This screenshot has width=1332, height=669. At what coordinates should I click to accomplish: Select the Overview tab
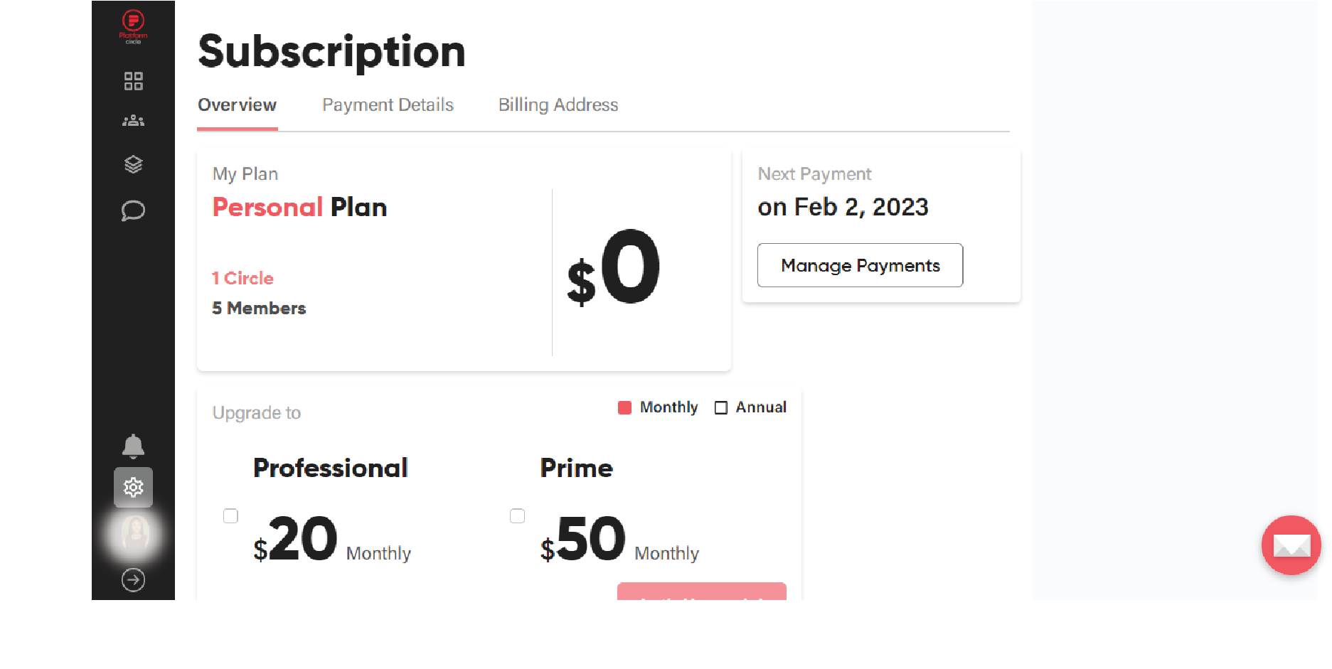pyautogui.click(x=237, y=105)
